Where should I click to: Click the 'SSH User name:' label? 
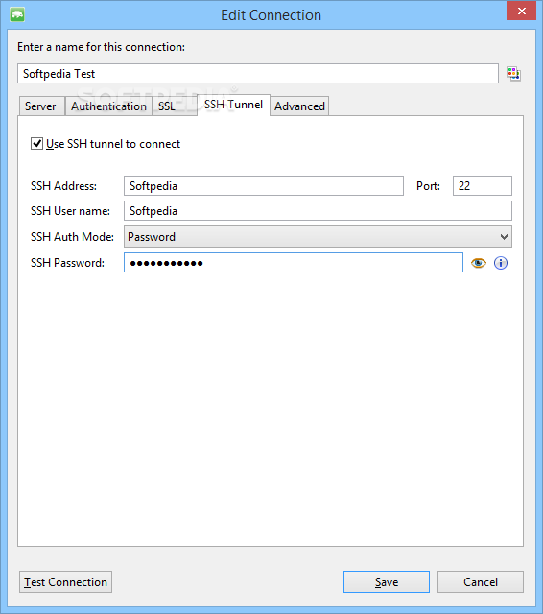click(70, 211)
